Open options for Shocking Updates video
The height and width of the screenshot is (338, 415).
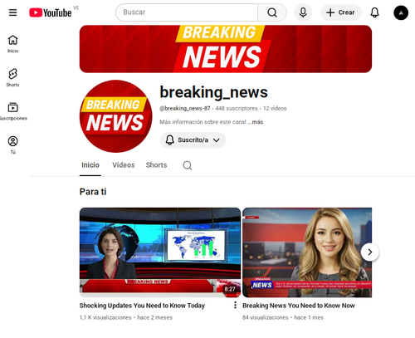tap(235, 305)
